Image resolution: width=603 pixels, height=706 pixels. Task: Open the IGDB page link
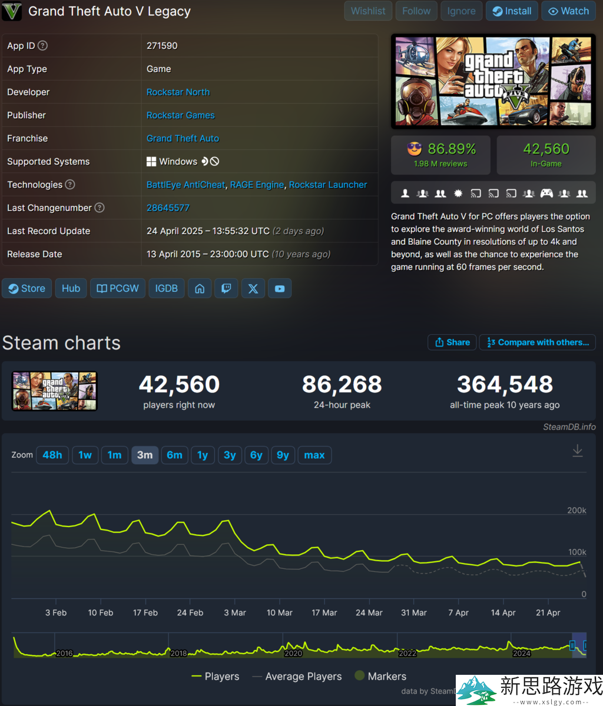click(x=167, y=288)
